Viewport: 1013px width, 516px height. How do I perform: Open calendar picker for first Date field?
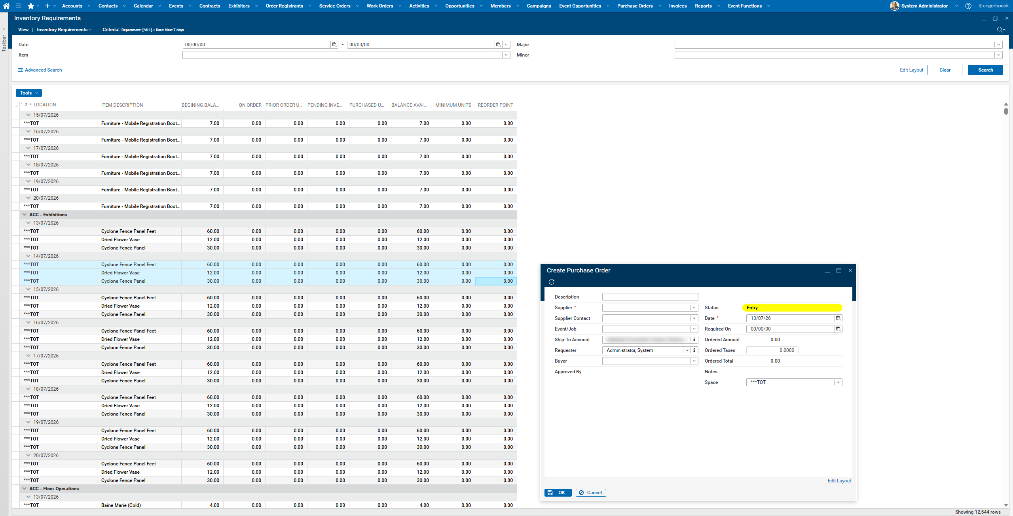(334, 45)
